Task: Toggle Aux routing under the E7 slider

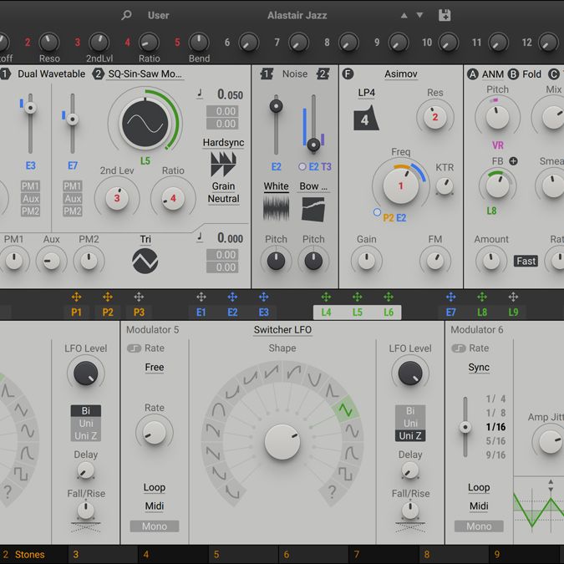Action: click(x=73, y=199)
